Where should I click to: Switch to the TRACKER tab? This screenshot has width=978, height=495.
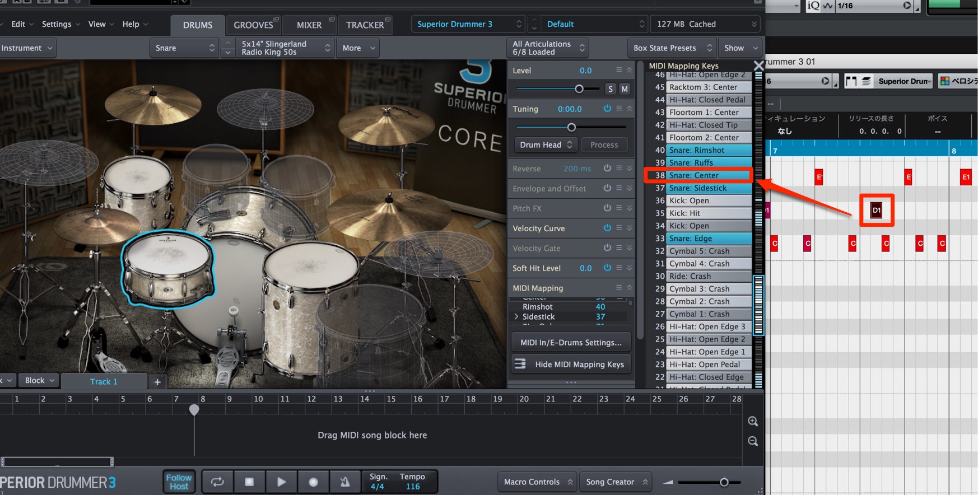click(365, 25)
